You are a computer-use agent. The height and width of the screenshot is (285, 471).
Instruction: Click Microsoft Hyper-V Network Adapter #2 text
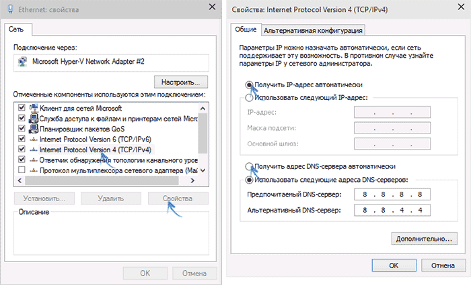(x=88, y=62)
